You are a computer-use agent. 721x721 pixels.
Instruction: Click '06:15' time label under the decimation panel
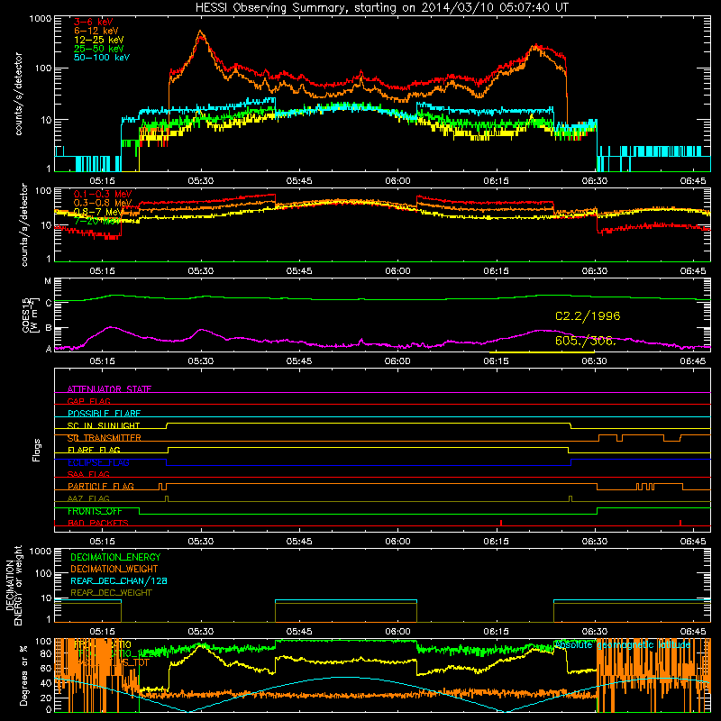tap(496, 632)
